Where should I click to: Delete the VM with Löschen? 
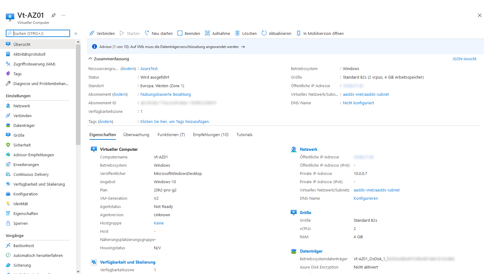(246, 33)
